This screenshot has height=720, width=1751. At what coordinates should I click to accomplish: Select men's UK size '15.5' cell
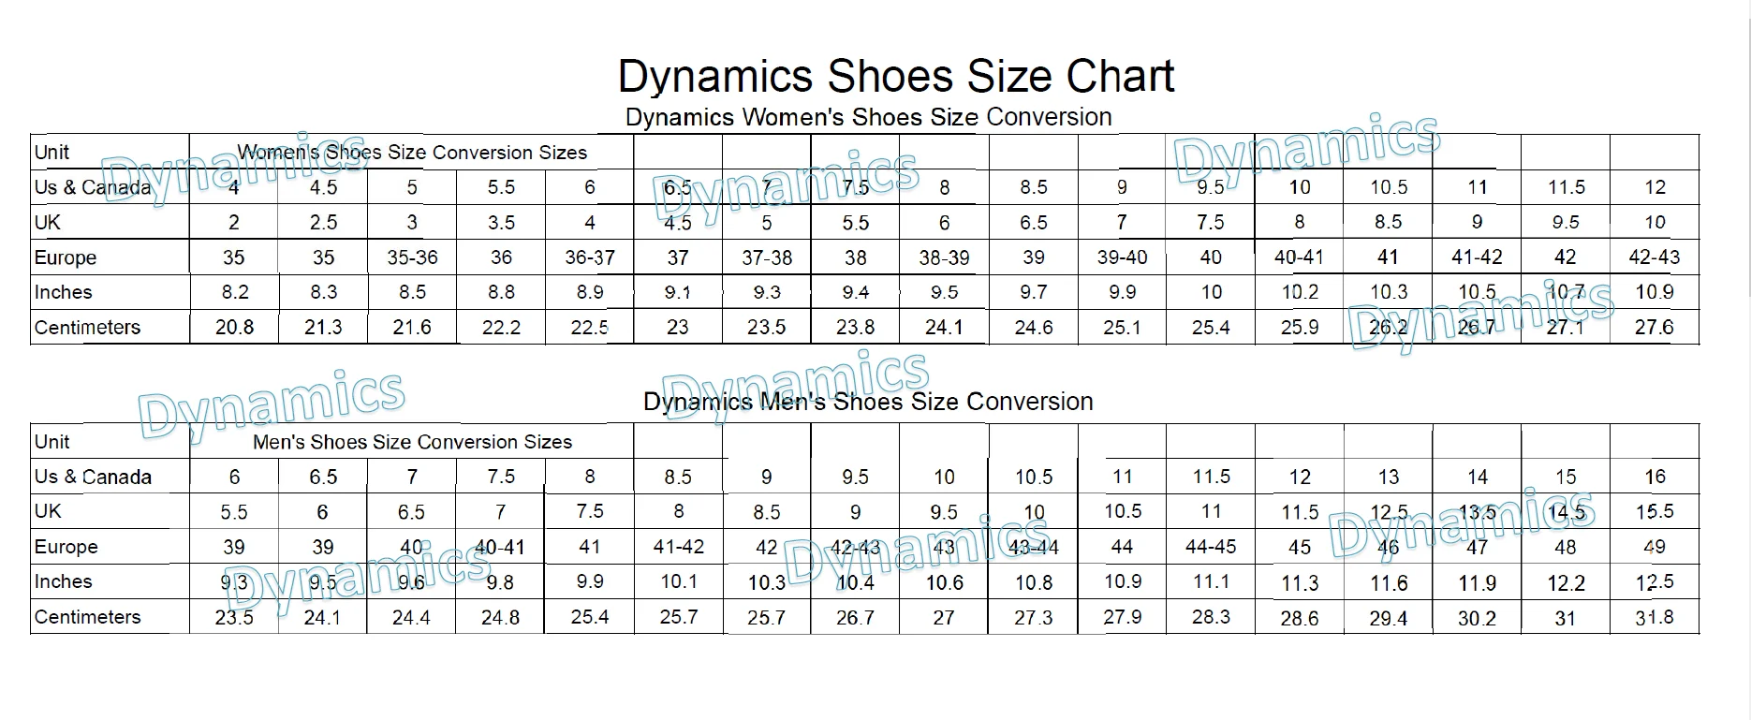1655,512
